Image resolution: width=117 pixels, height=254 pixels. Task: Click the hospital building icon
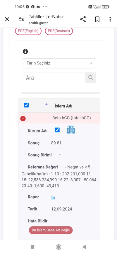click(x=71, y=130)
